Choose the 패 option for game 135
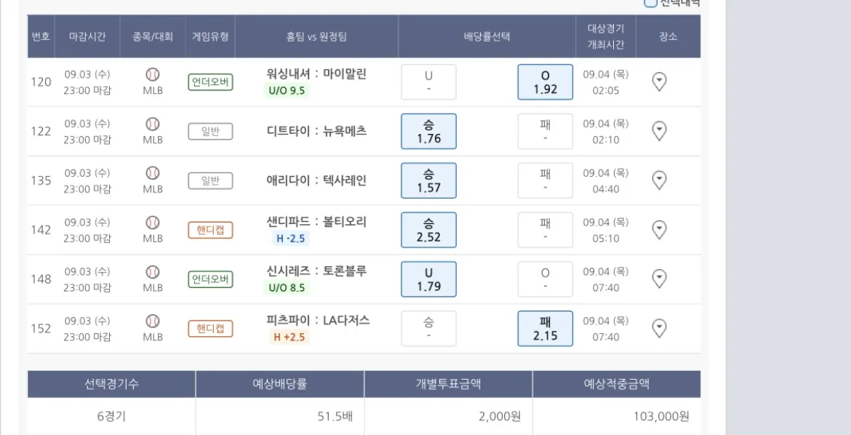The width and height of the screenshot is (851, 435). 545,180
